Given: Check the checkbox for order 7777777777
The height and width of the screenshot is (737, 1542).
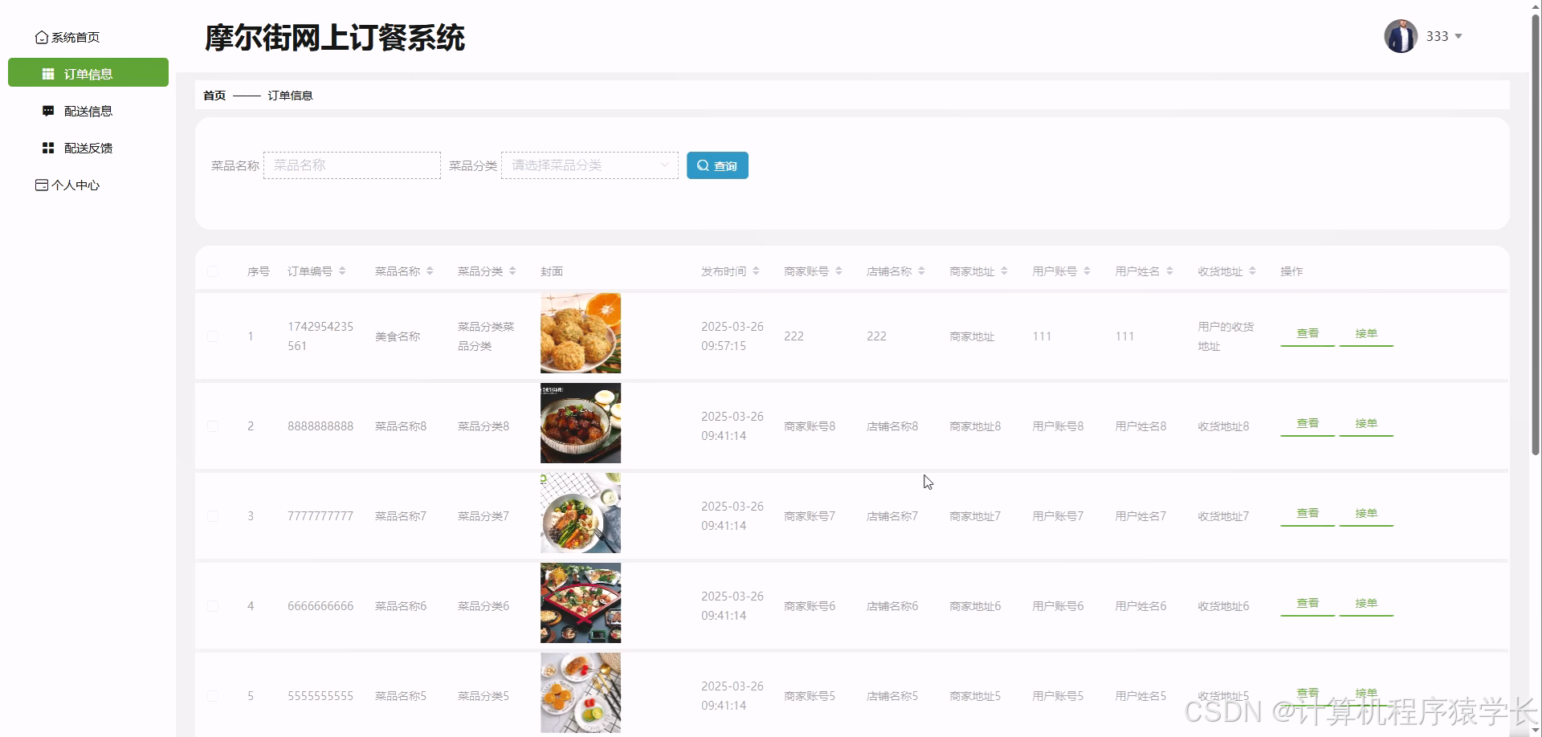Looking at the screenshot, I should (213, 515).
